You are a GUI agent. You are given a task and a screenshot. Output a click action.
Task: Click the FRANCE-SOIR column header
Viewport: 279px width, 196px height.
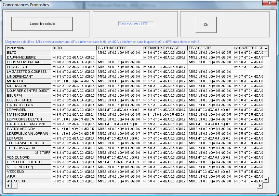[x=210, y=48]
